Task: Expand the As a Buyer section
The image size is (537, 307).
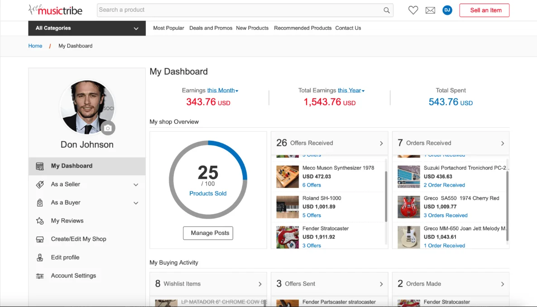Action: coord(136,203)
